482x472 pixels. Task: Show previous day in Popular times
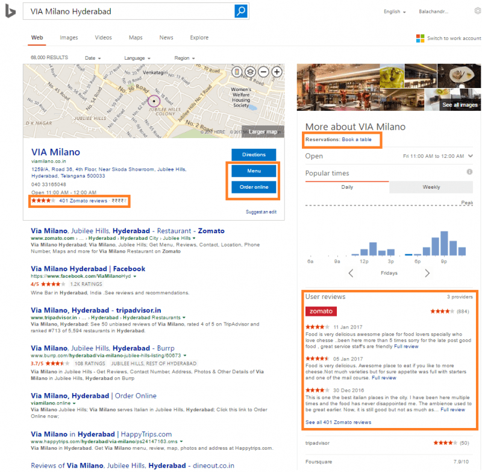pos(351,273)
